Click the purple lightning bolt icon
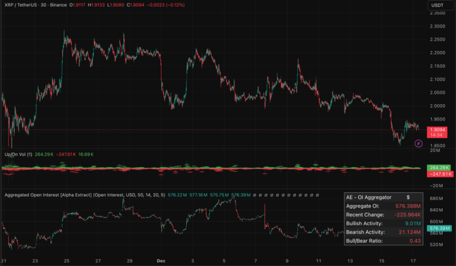The image size is (456, 266). tap(418, 144)
